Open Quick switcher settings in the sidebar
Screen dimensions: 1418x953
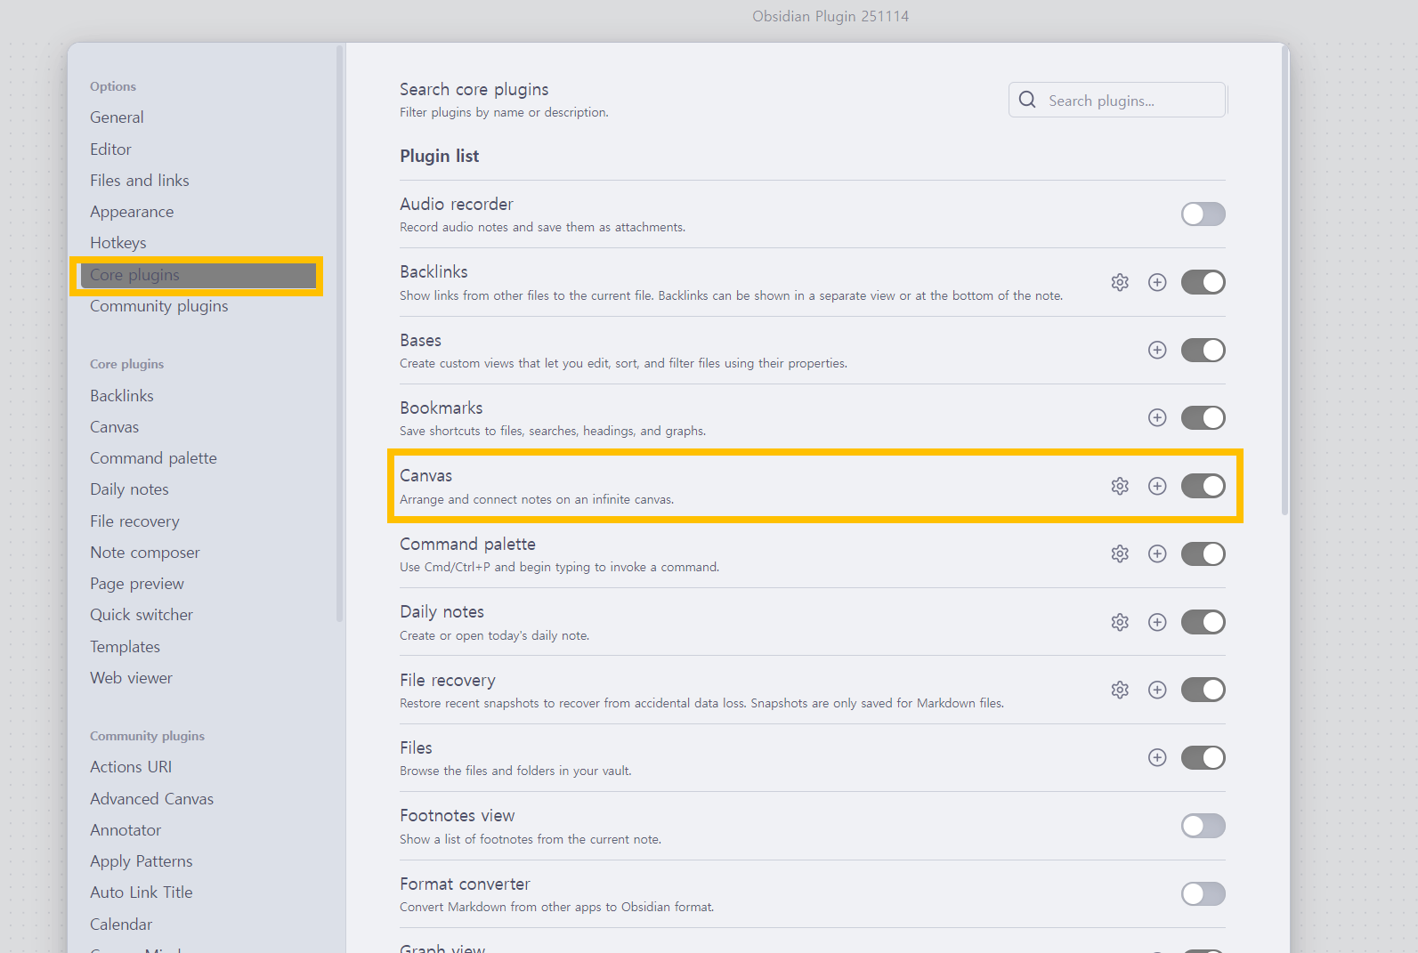[x=142, y=615]
